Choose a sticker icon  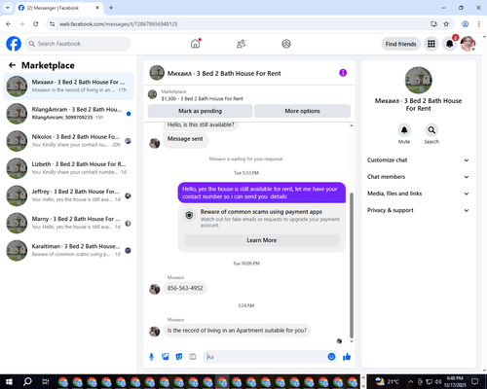tap(179, 357)
